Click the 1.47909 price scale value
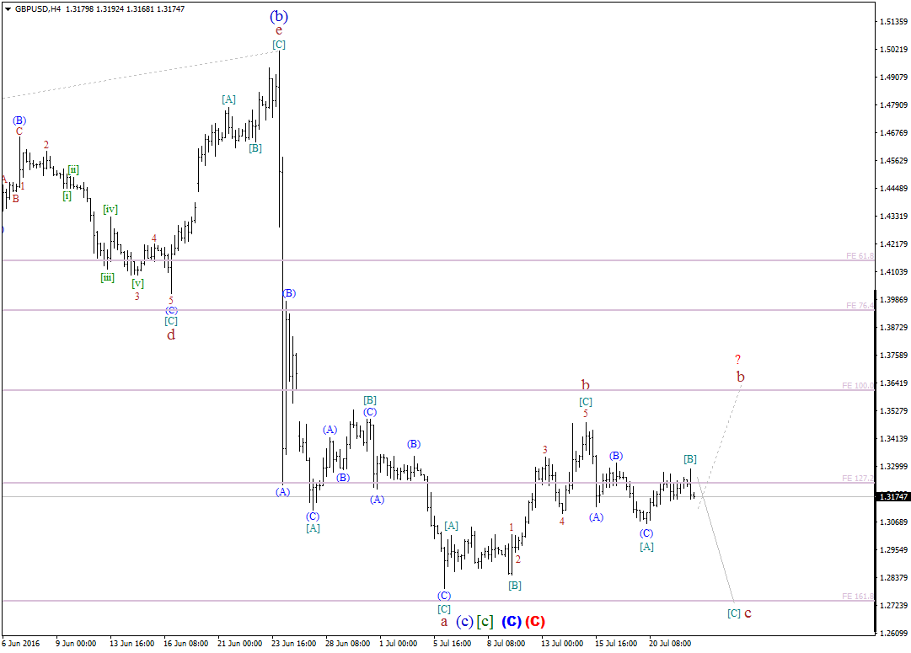Viewport: 911px width, 653px height. pos(893,104)
